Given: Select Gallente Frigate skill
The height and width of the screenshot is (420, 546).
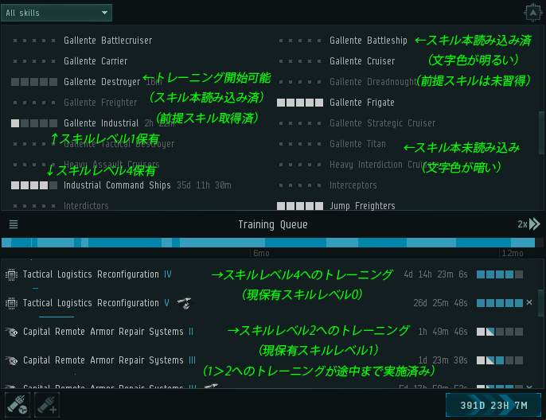Looking at the screenshot, I should coord(361,103).
